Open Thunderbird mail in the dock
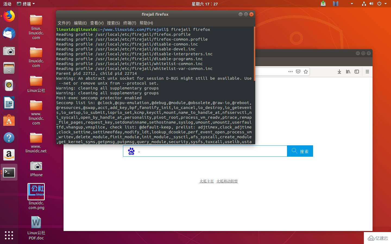 pos(9,33)
